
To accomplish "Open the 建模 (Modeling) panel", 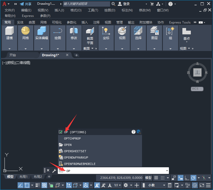I will pyautogui.click(x=10, y=38).
